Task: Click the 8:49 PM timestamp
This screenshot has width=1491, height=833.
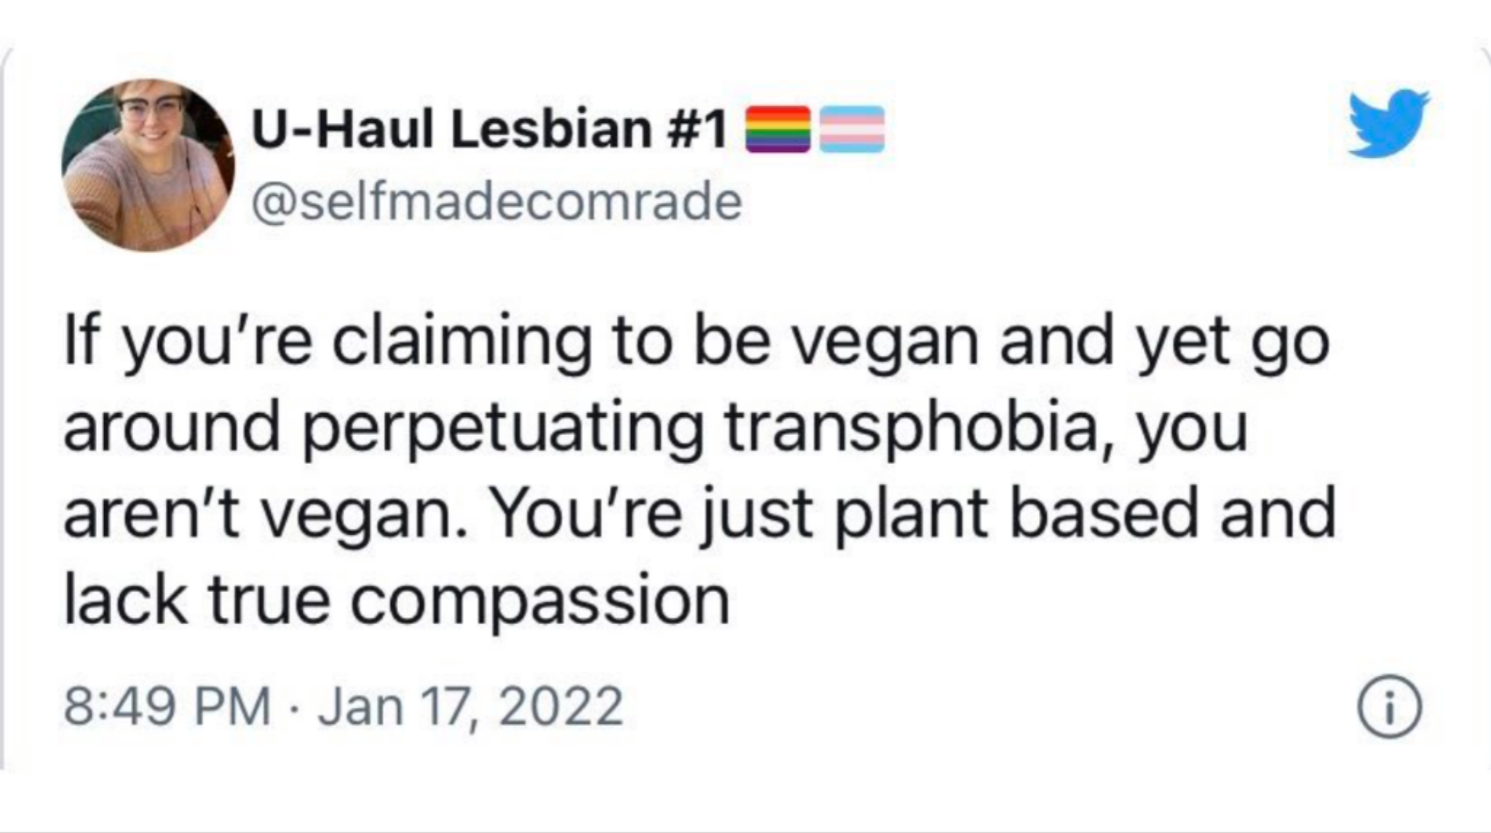Action: pos(167,706)
